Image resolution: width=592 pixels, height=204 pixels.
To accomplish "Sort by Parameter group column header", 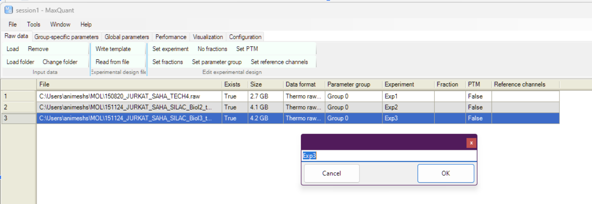I will tap(353, 85).
